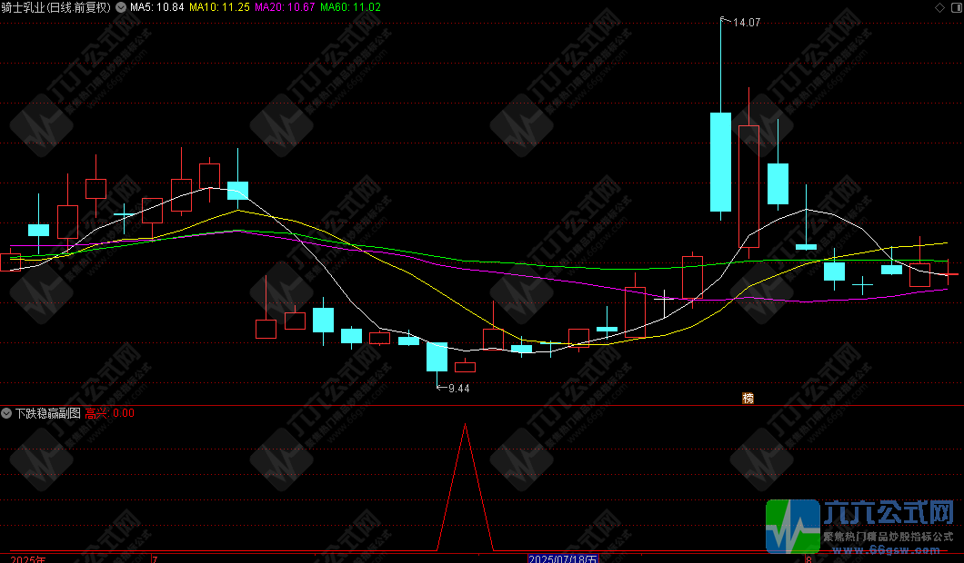Open the main chart indicator dropdown arrow

pos(122,7)
